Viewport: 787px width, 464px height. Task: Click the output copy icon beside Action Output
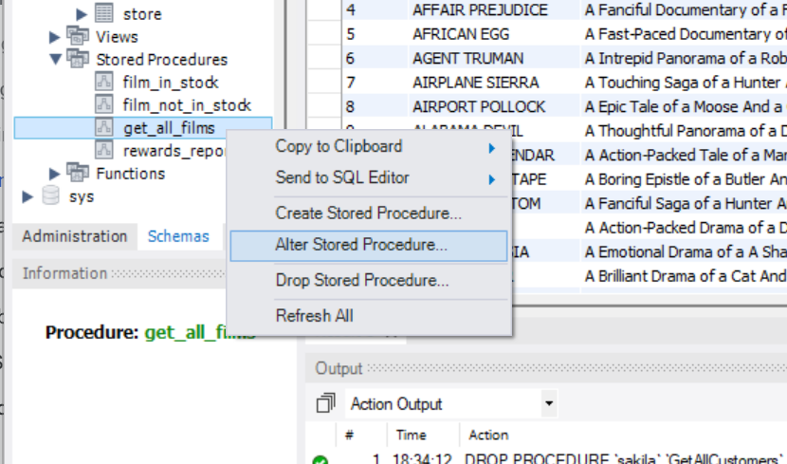(x=326, y=403)
